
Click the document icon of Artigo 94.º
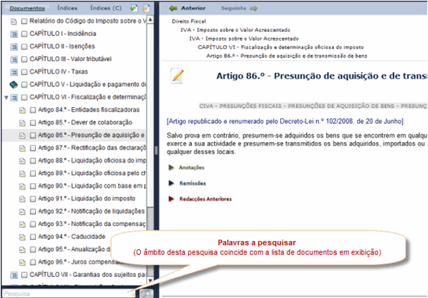point(22,237)
